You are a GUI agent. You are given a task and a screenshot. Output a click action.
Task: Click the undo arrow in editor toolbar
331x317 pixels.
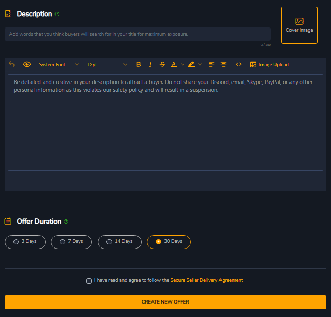point(11,64)
